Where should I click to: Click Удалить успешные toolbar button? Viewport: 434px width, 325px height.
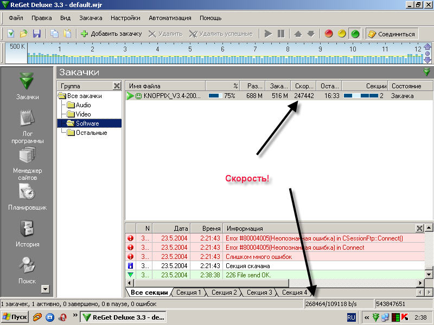(x=221, y=34)
